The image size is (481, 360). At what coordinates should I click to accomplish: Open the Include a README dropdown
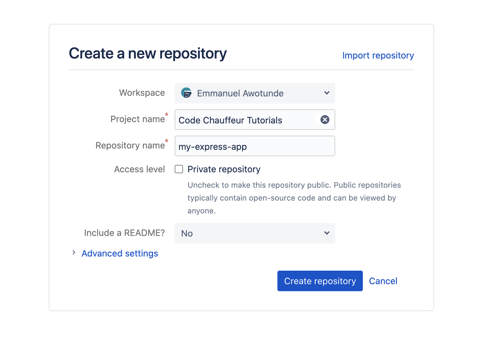pos(255,233)
